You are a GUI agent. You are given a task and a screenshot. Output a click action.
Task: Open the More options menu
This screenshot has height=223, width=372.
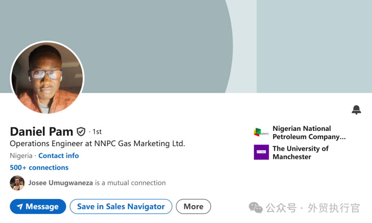[x=193, y=206]
